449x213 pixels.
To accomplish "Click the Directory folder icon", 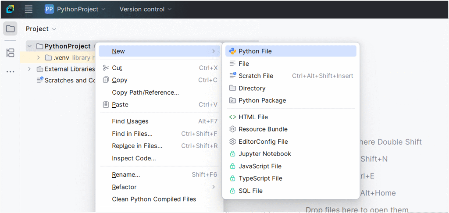I will tap(232, 88).
